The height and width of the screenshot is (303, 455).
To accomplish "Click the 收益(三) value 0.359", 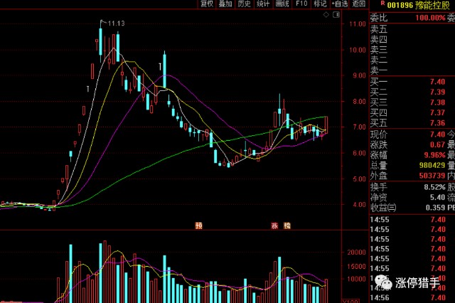I will point(436,208).
